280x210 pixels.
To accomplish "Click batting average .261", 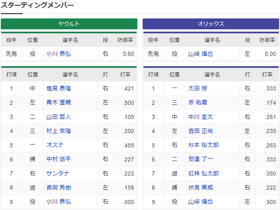I will pos(270,117).
